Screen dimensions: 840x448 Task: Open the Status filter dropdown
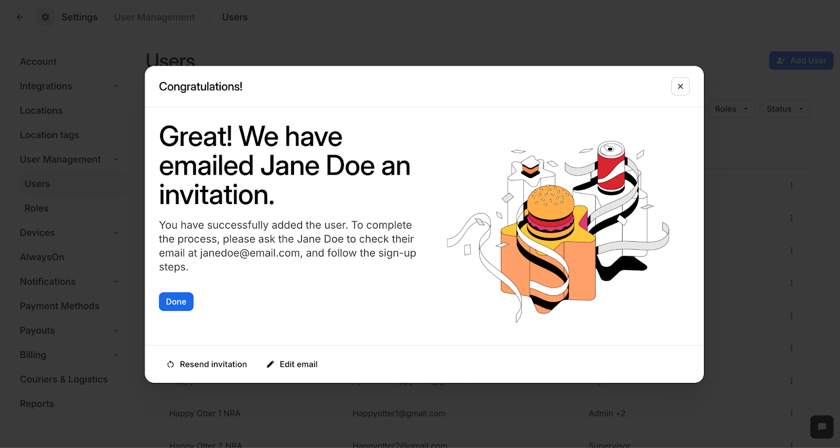(x=785, y=109)
